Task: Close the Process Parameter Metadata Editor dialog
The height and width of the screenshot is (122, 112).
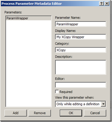Action: (x=107, y=4)
